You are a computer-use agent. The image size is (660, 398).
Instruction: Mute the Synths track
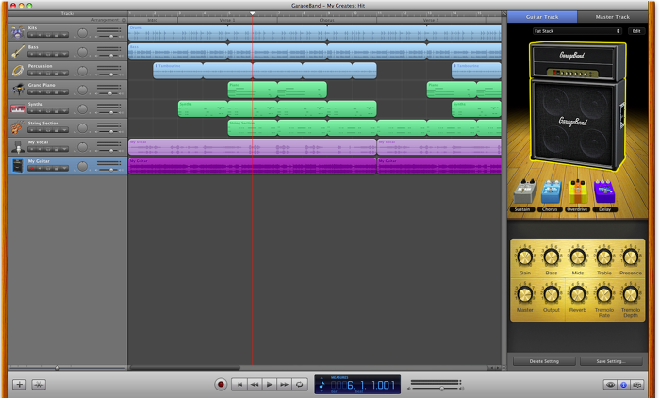point(40,111)
